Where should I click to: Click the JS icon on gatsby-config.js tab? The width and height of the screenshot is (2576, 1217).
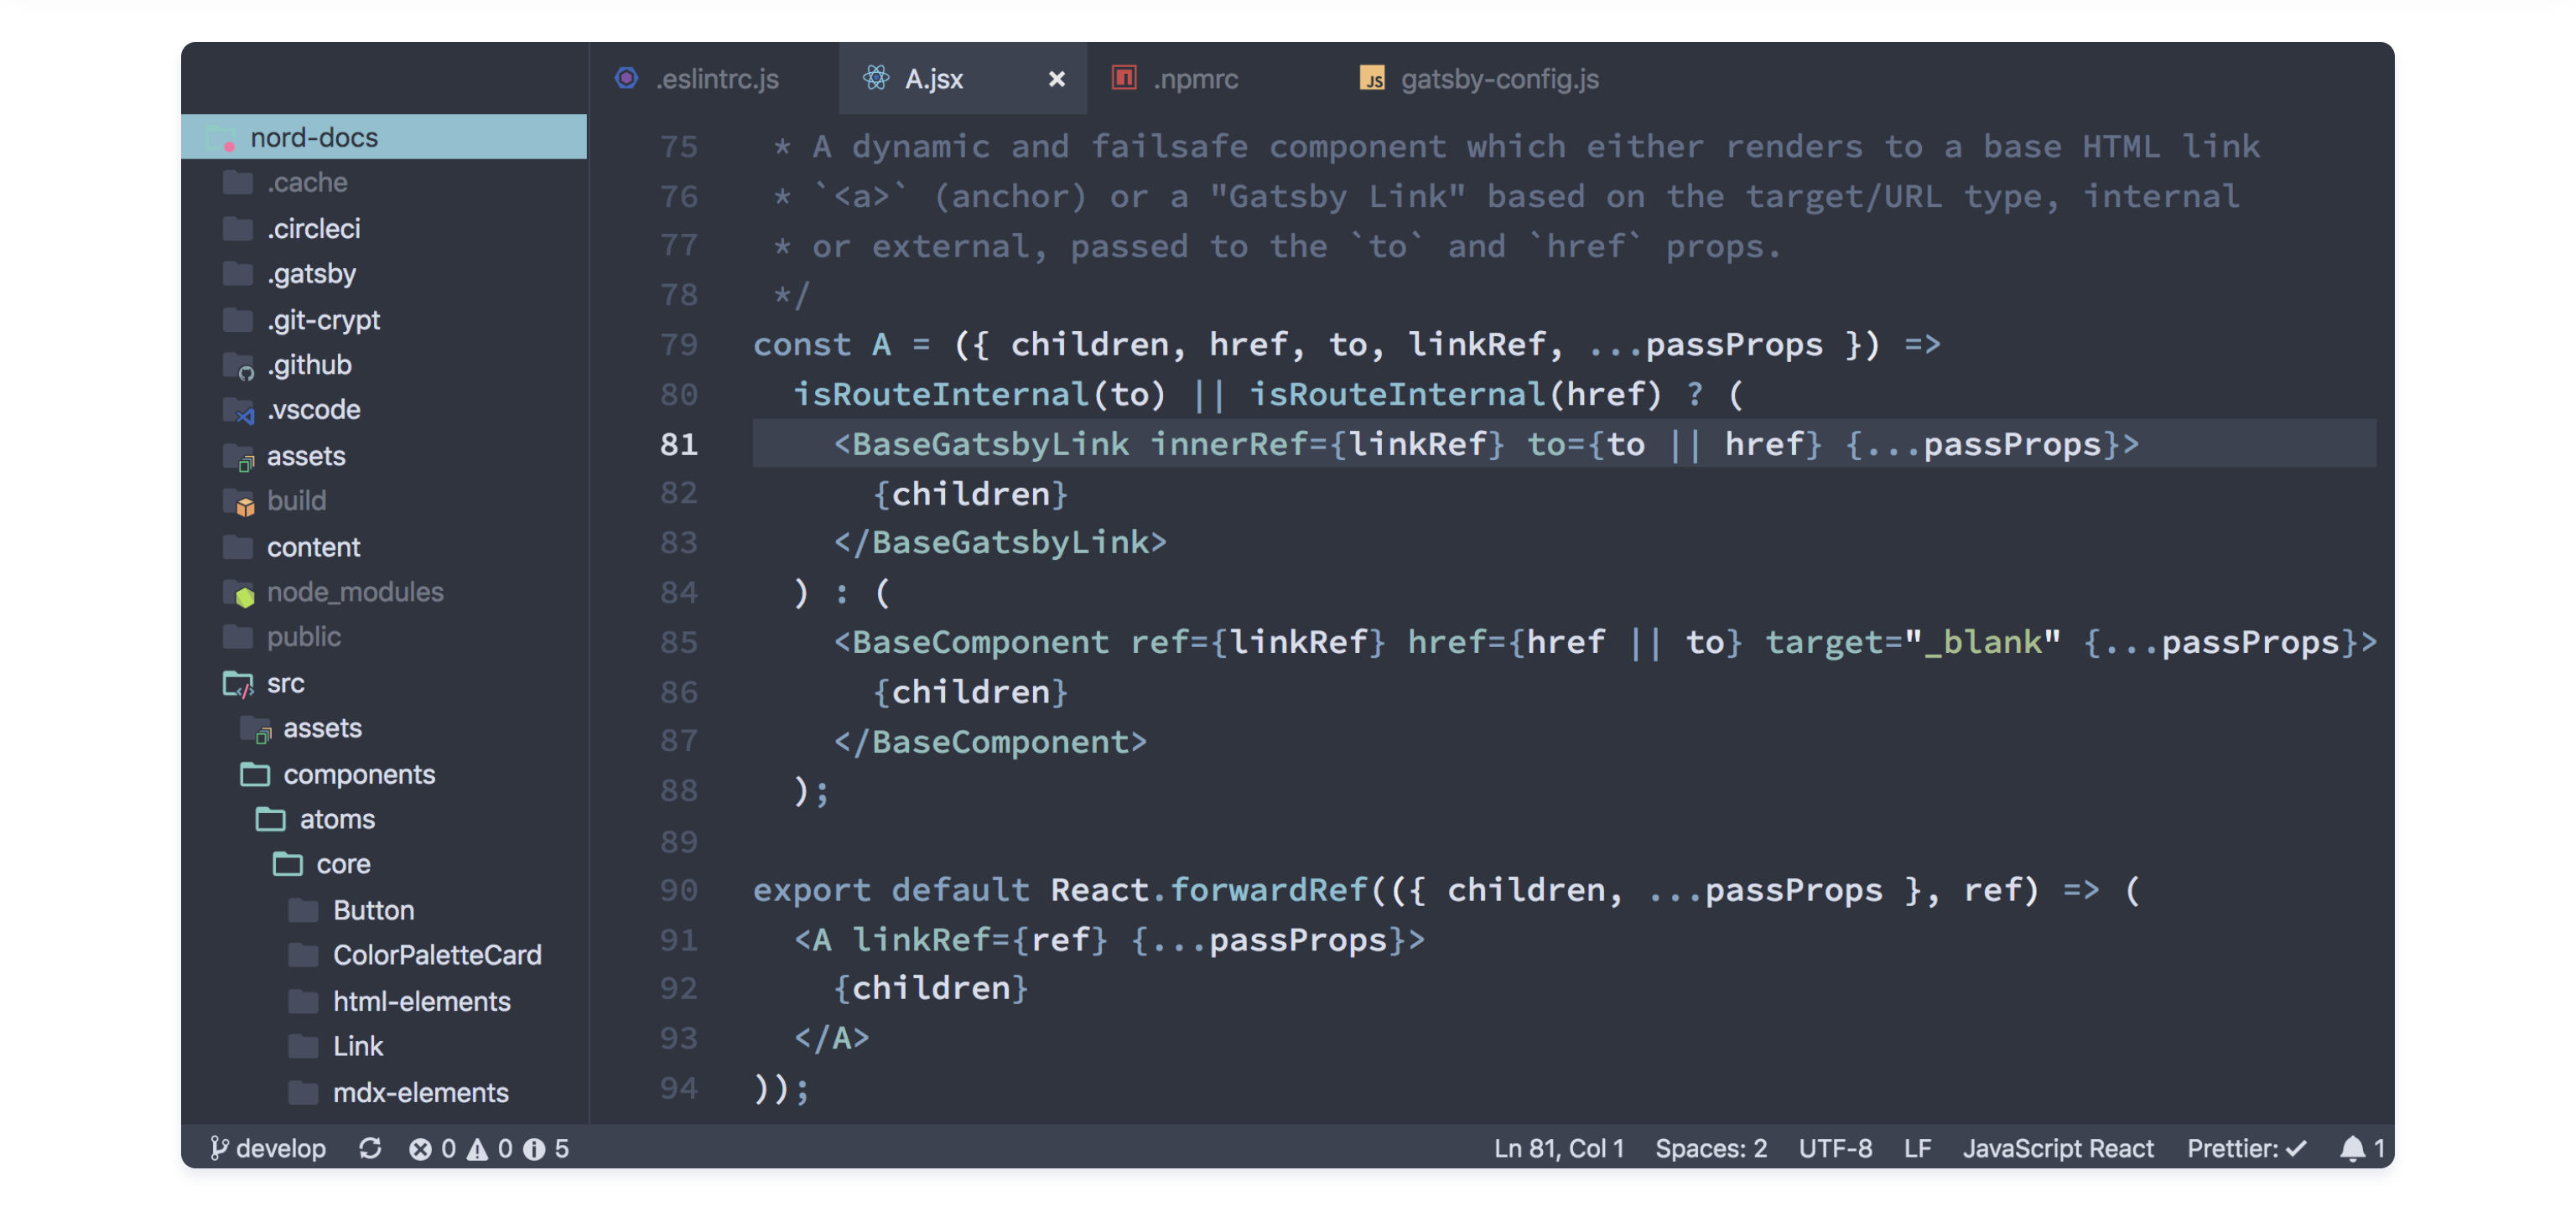click(x=1371, y=78)
